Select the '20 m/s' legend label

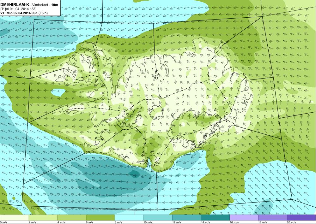pos(292,222)
